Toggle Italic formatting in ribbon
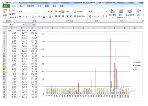 (23, 17)
